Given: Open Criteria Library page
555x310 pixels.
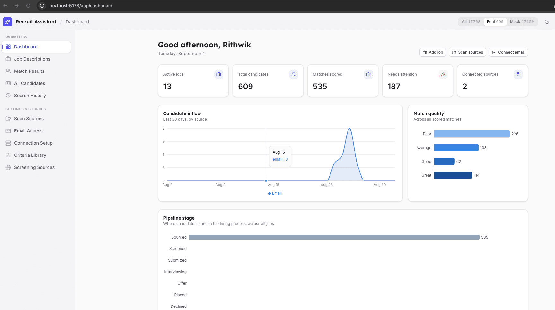Looking at the screenshot, I should click(x=36, y=155).
